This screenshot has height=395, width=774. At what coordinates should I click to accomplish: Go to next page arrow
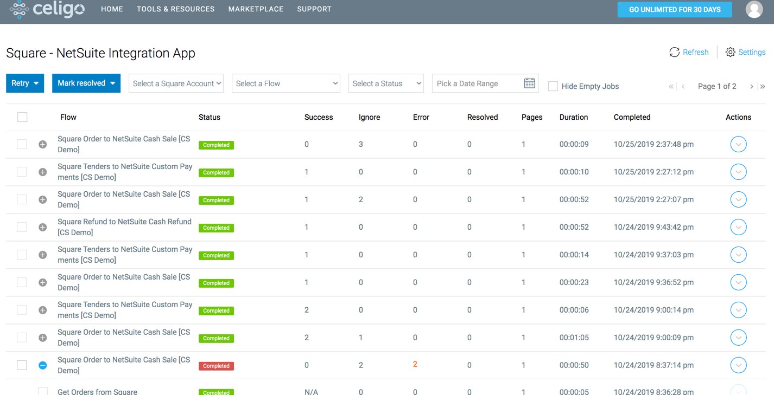(x=751, y=86)
